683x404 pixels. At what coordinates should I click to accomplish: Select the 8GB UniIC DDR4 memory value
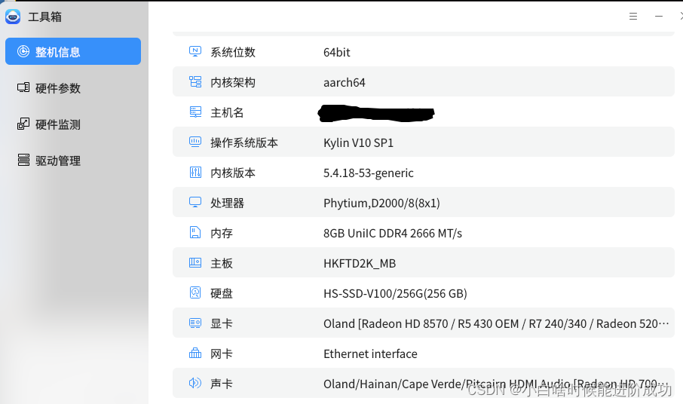pos(393,234)
